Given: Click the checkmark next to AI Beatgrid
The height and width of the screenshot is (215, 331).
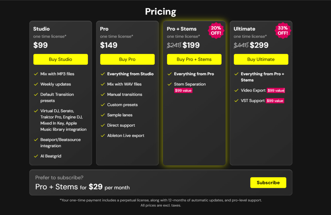Looking at the screenshot, I should (36, 156).
